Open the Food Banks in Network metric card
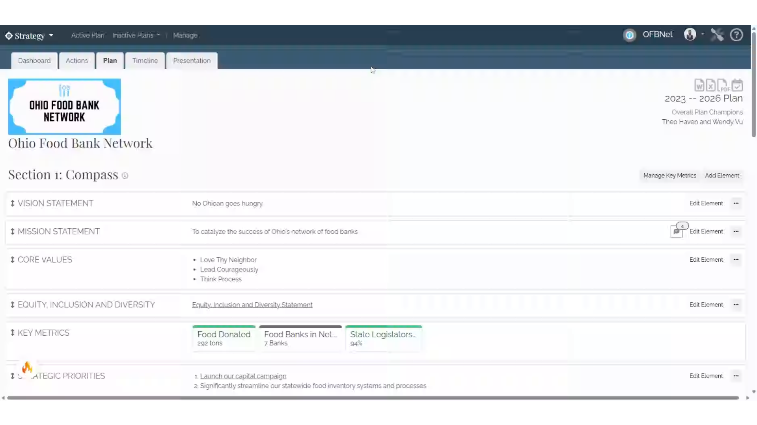The height and width of the screenshot is (425, 757). 300,338
